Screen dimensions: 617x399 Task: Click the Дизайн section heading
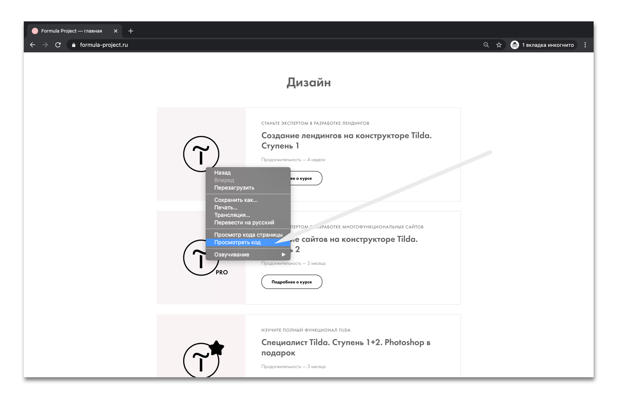(x=308, y=82)
